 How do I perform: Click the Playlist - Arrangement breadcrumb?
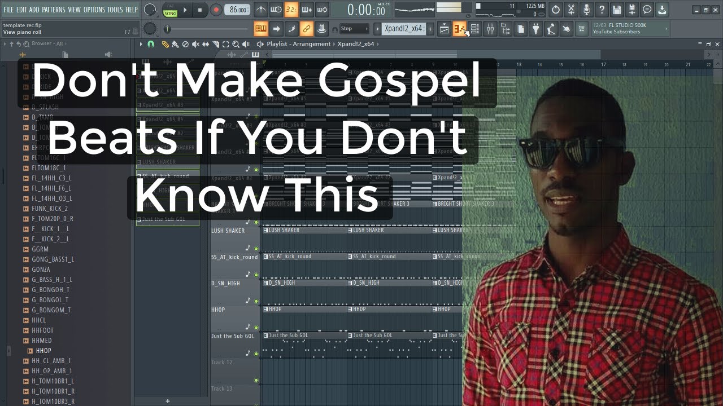(x=299, y=44)
